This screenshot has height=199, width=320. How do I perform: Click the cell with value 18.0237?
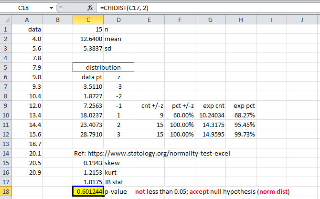[x=88, y=115]
